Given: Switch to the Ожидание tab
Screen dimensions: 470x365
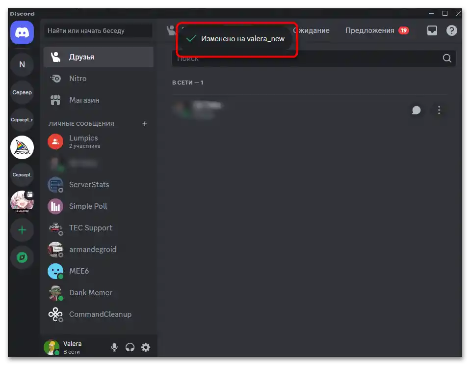Looking at the screenshot, I should (311, 30).
